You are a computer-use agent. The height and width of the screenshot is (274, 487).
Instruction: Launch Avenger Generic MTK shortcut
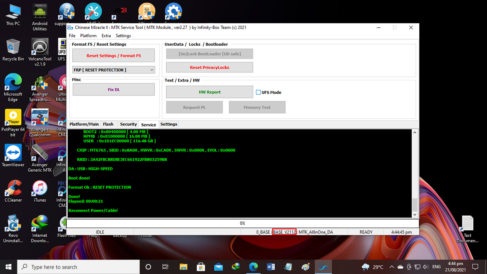(40, 158)
